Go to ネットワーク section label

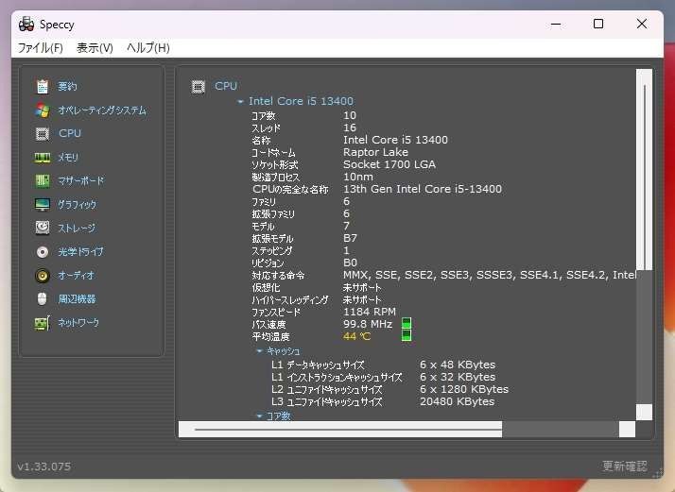tap(78, 323)
